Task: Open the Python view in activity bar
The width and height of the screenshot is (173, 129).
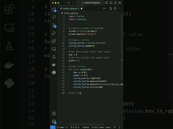Action: [54, 72]
